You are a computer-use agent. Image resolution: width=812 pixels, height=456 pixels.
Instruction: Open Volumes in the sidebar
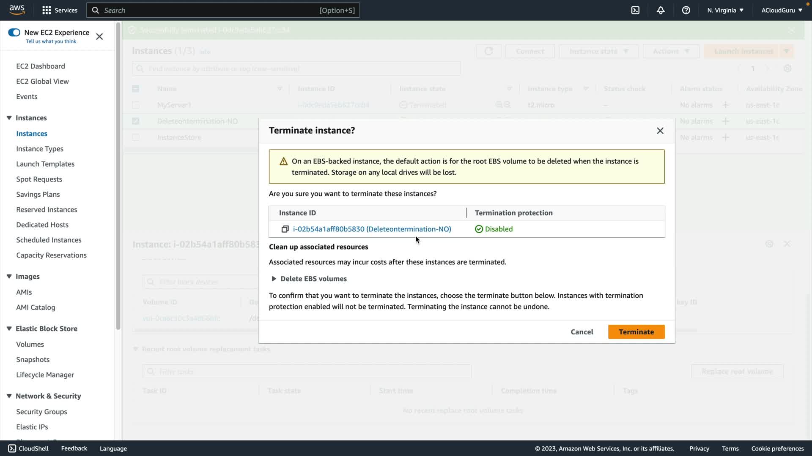(x=30, y=344)
